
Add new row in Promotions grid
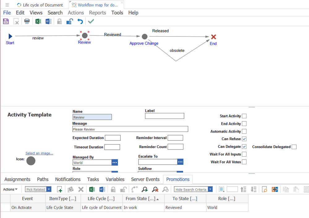60,190
